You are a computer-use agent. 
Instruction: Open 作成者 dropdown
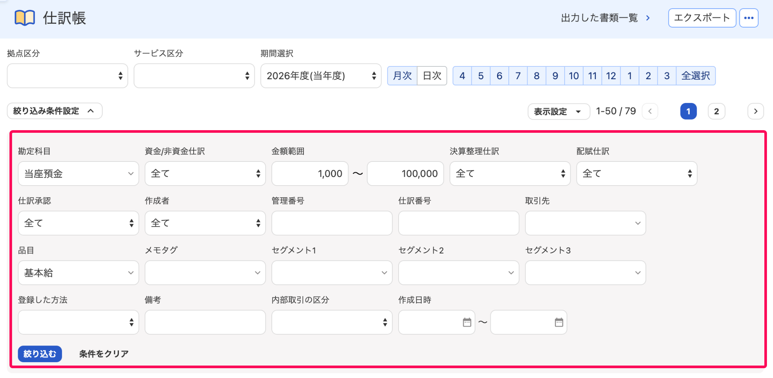(205, 223)
